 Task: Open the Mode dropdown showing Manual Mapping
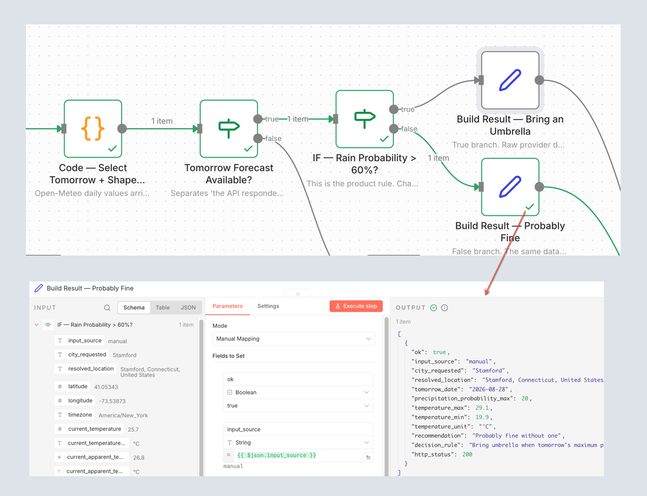click(294, 339)
